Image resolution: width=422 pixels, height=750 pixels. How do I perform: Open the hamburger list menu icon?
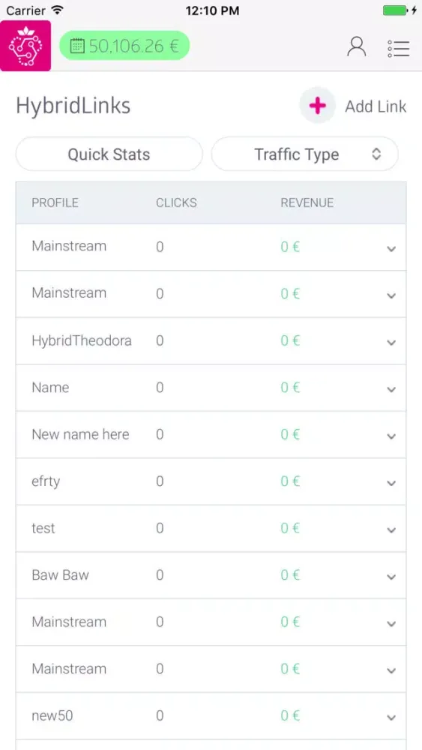coord(399,48)
